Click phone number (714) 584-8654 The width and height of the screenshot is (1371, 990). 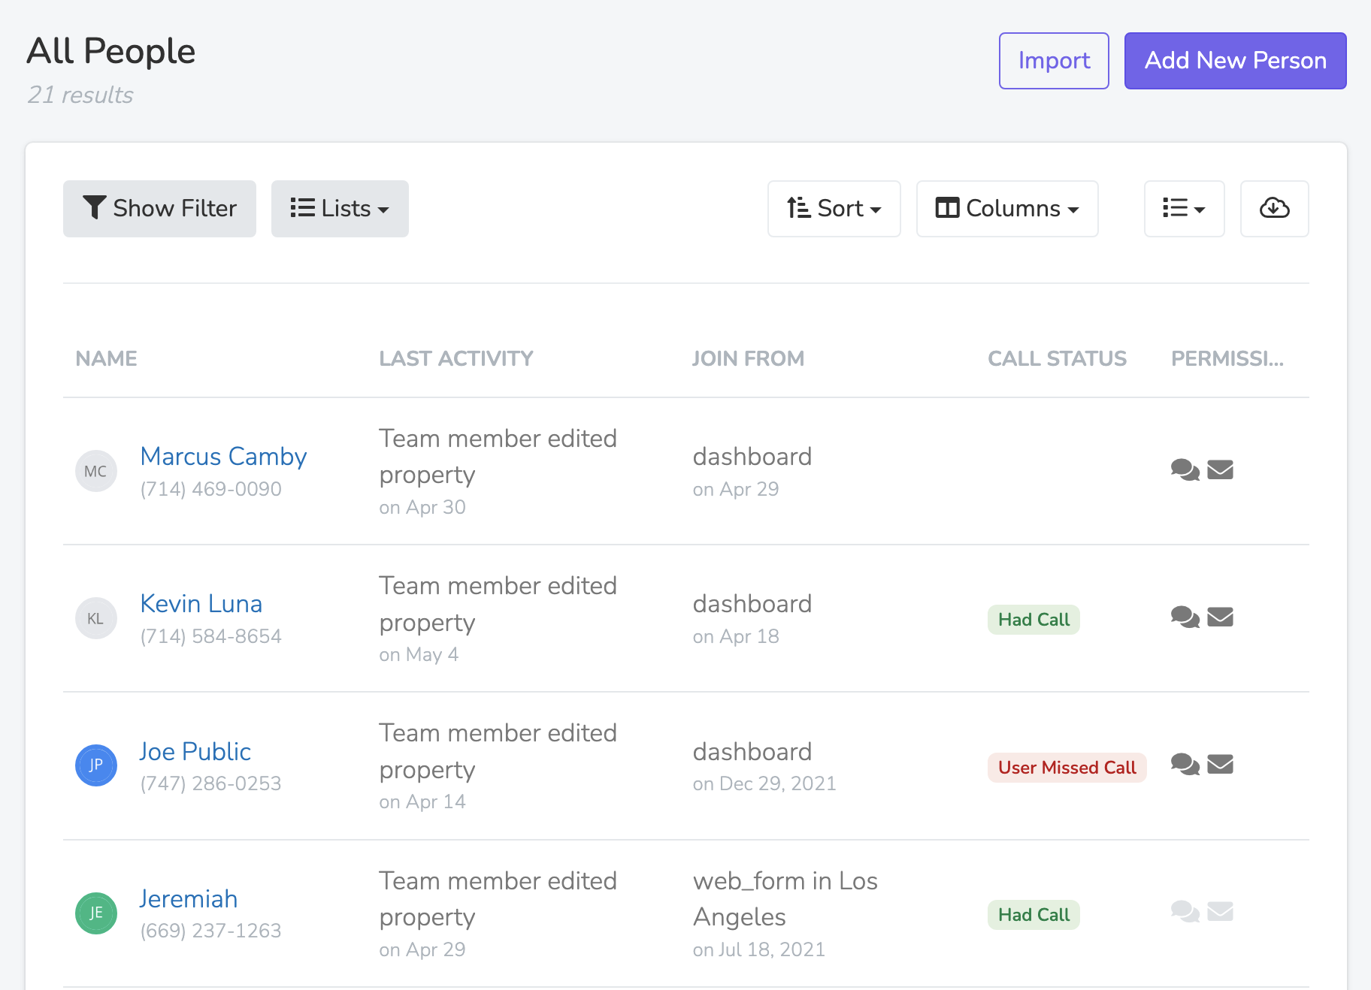tap(211, 636)
